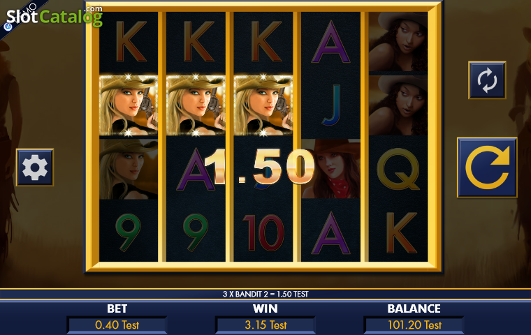The width and height of the screenshot is (531, 335).
Task: Click the top dark-haired cowgirl on the fifth reel
Action: click(398, 42)
